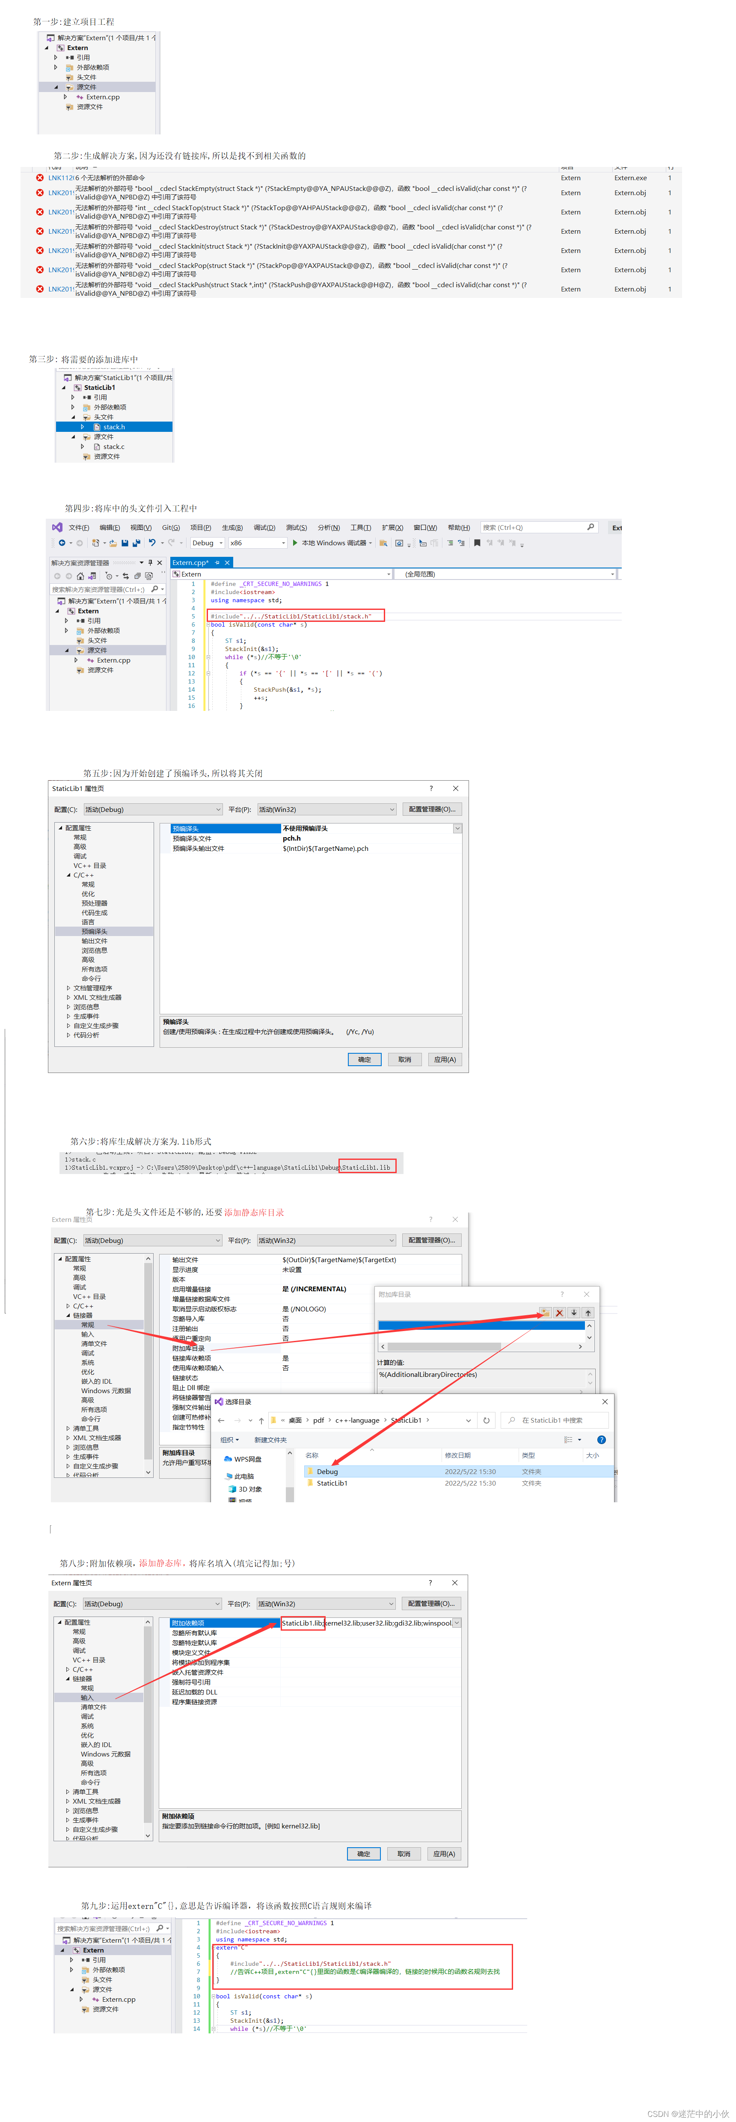
Task: Select the WPS网盘 cloud icon
Action: (x=228, y=1459)
